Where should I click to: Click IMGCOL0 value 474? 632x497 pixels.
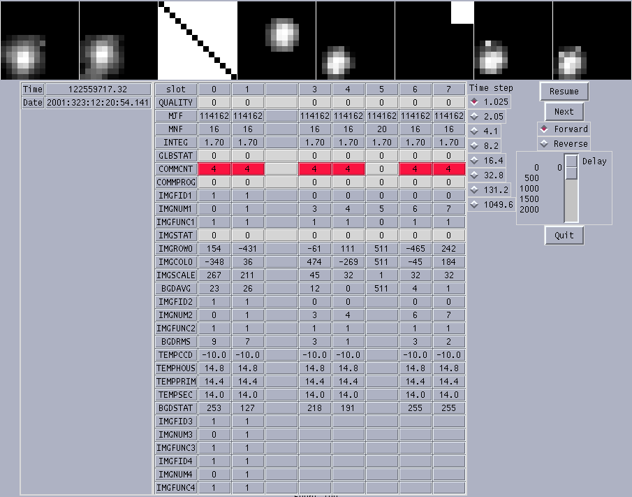pos(314,262)
